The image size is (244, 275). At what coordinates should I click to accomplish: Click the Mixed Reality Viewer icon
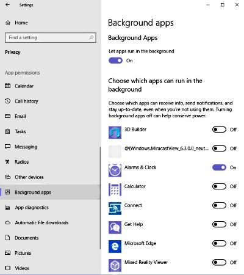tap(115, 265)
